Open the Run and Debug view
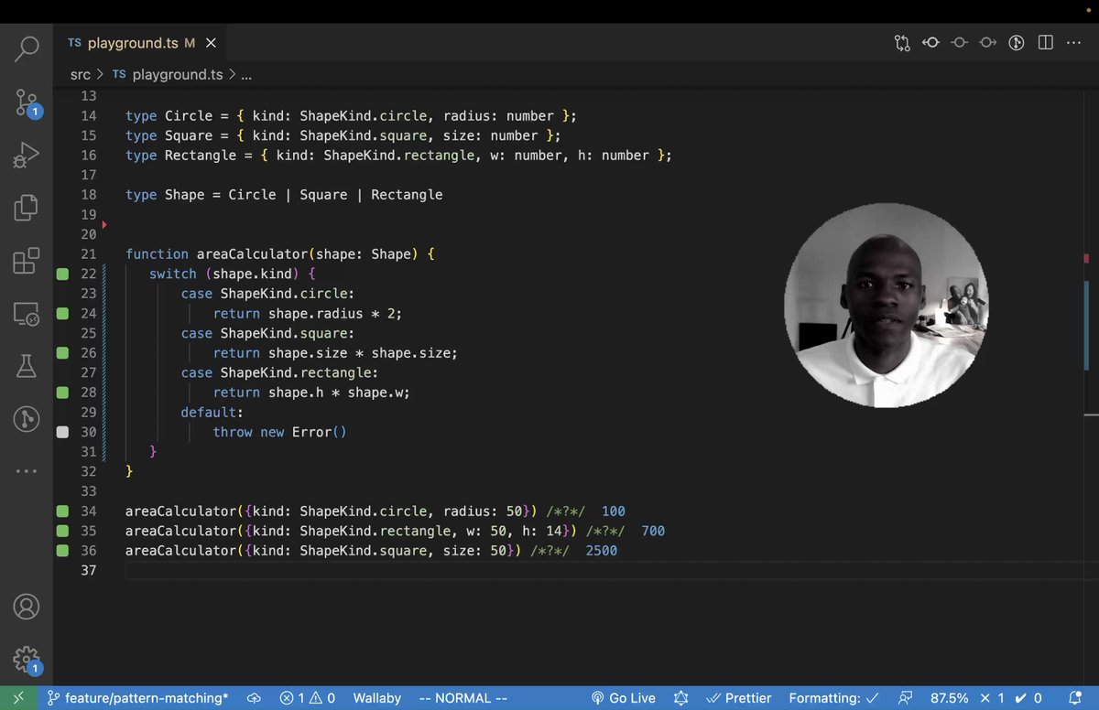Viewport: 1099px width, 710px height. click(26, 156)
